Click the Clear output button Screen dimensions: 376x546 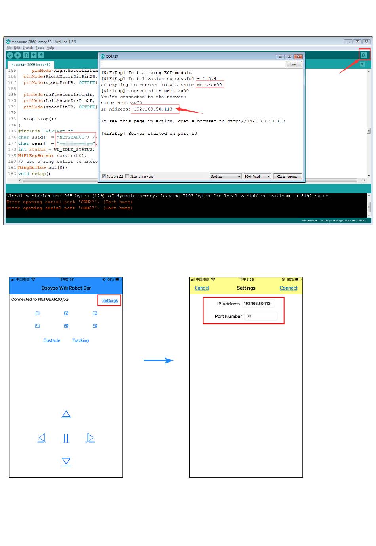pos(288,176)
